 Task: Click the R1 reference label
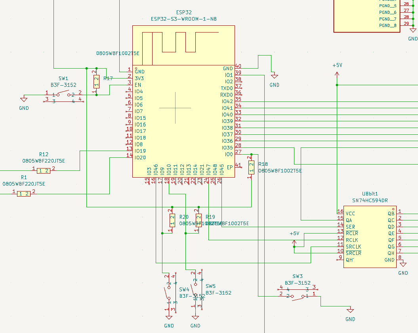click(x=24, y=177)
